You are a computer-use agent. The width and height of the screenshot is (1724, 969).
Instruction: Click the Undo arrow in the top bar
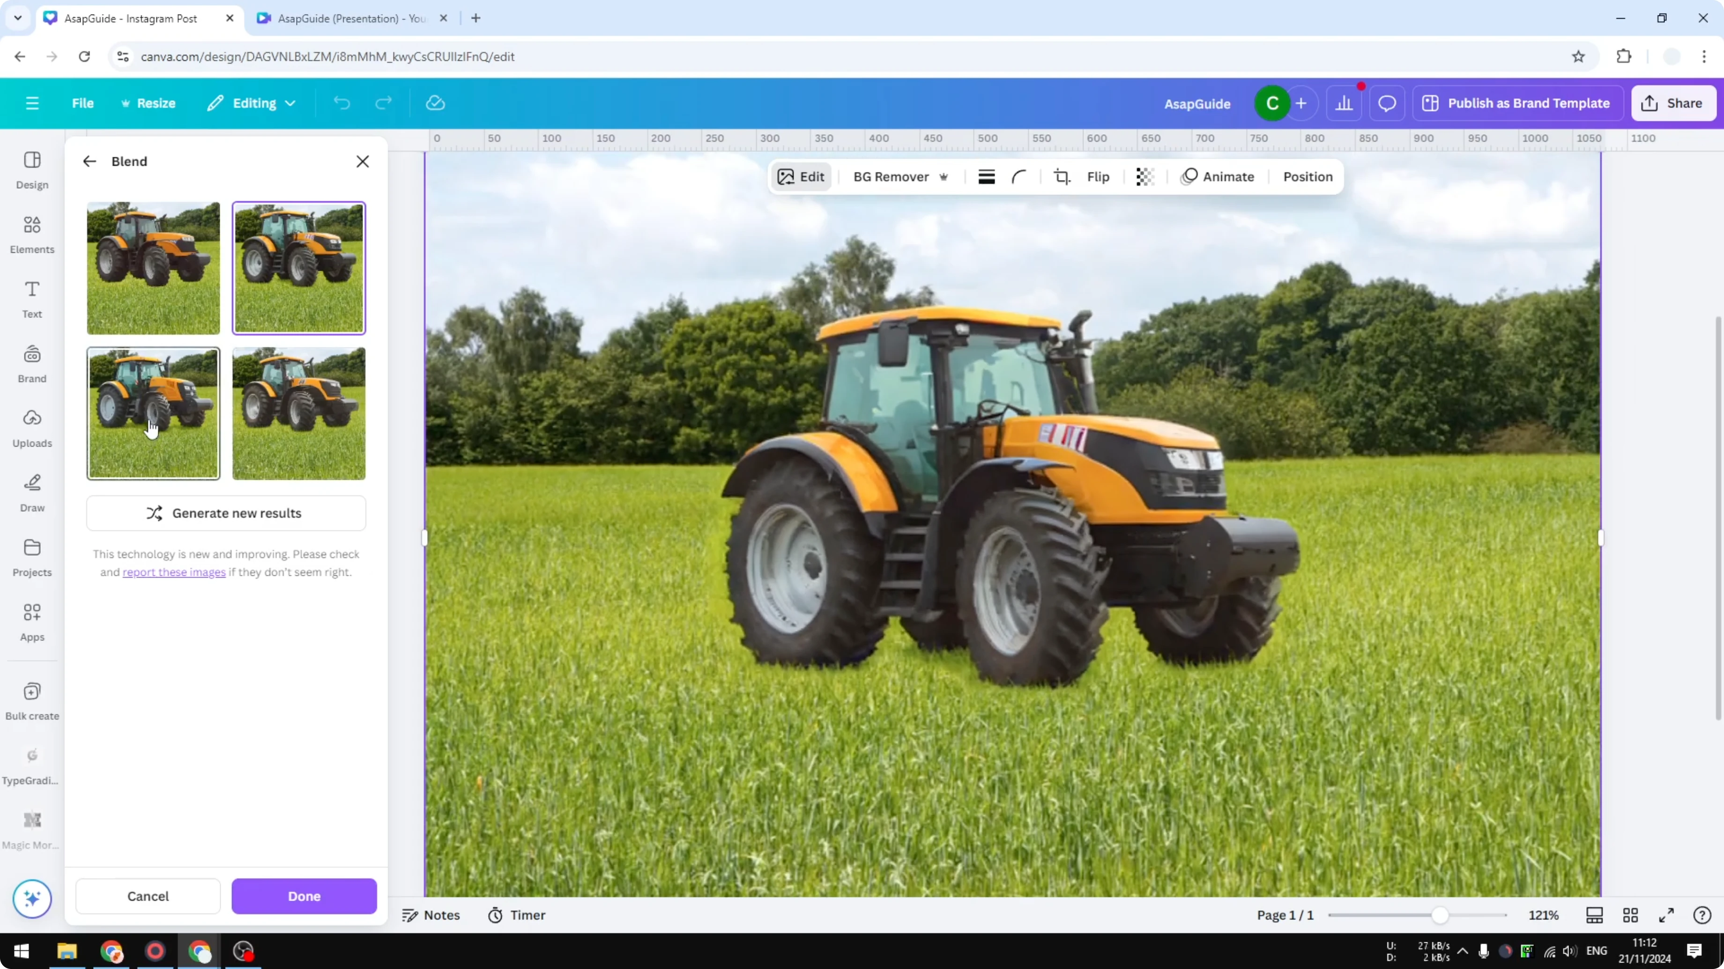pyautogui.click(x=342, y=103)
